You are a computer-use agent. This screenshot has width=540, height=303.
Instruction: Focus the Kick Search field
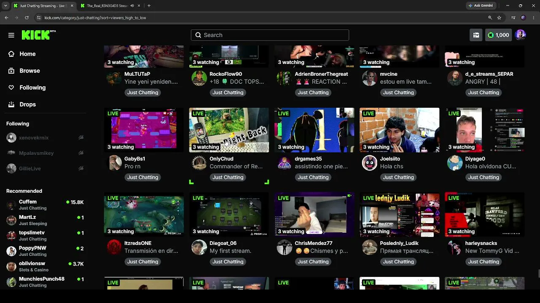[270, 35]
